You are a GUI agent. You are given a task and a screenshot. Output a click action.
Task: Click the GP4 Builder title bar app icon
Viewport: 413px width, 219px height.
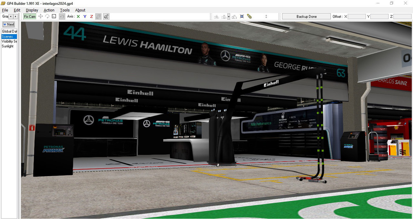point(3,3)
